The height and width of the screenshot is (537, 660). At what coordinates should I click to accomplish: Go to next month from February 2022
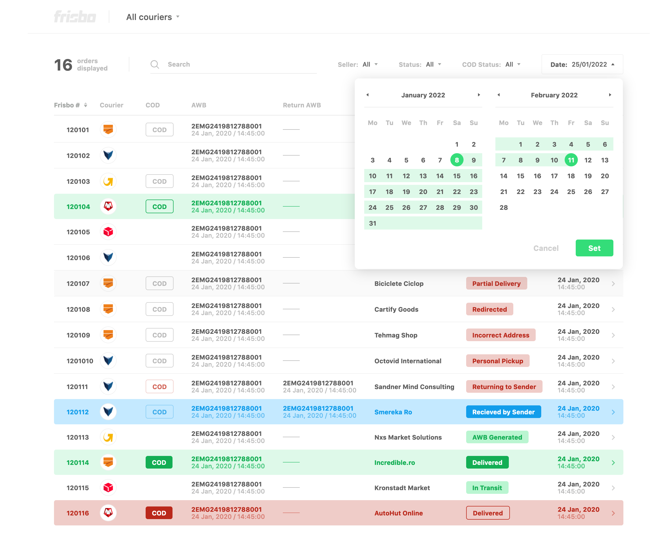[610, 95]
